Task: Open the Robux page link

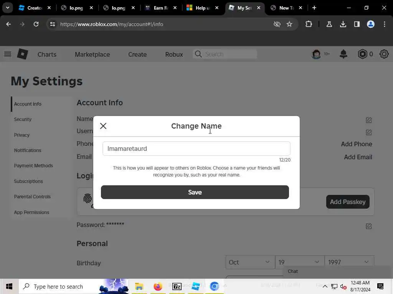Action: pos(174,54)
